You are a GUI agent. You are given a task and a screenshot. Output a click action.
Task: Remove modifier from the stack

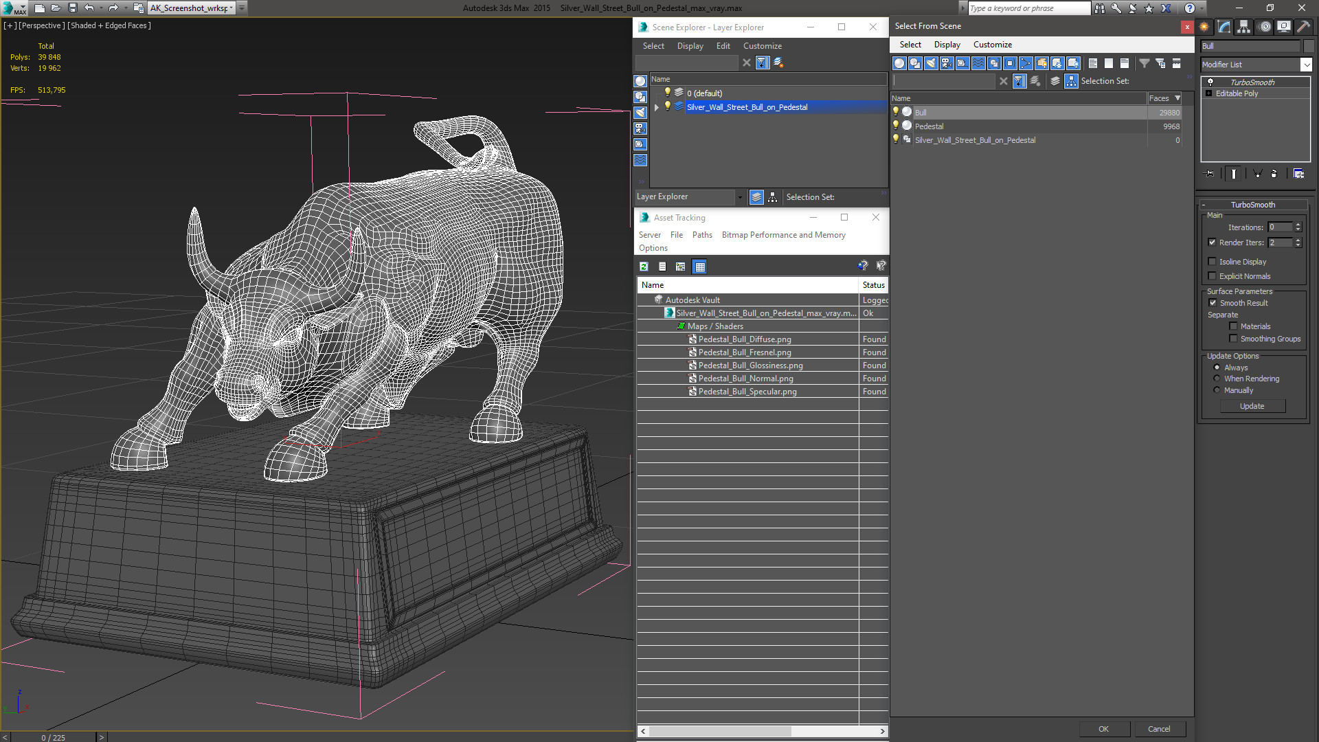pyautogui.click(x=1274, y=174)
